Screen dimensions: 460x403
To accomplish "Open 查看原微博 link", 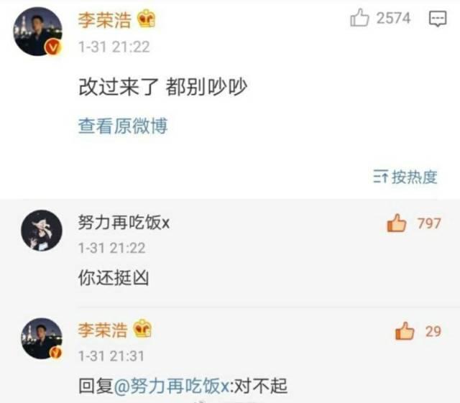I will tap(123, 126).
